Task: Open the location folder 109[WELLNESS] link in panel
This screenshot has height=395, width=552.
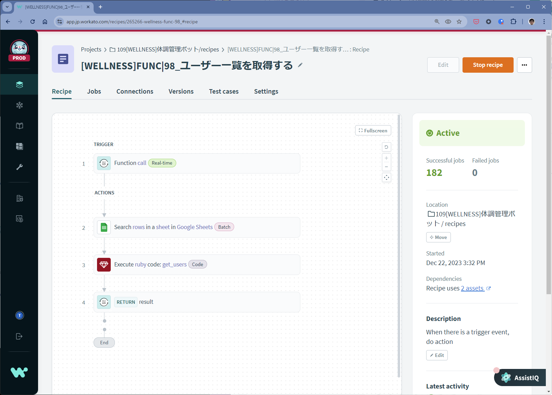Action: (471, 219)
